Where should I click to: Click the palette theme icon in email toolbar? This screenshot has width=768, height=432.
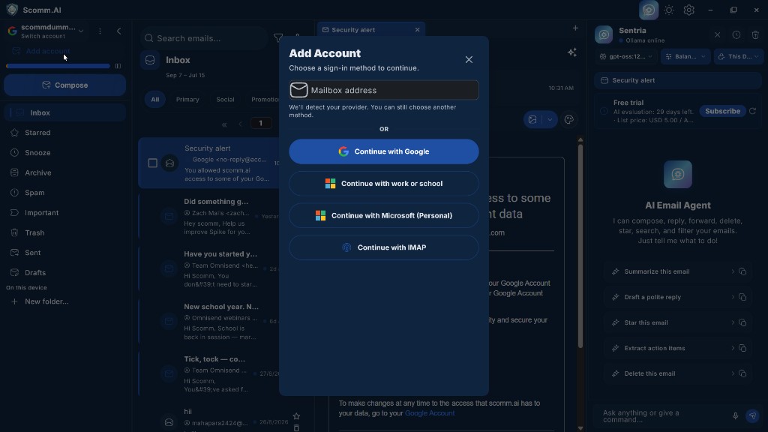tap(568, 119)
